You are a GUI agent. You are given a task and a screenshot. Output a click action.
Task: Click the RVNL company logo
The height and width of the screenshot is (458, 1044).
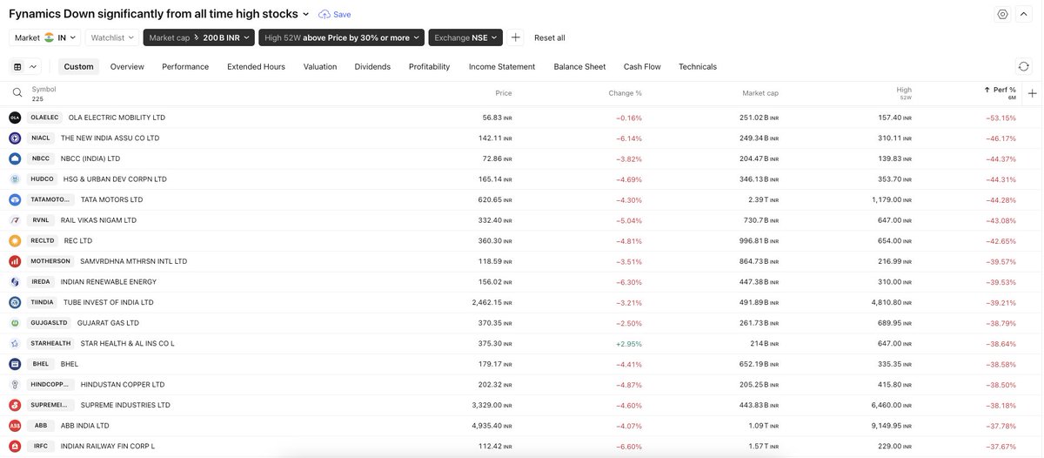pos(15,220)
